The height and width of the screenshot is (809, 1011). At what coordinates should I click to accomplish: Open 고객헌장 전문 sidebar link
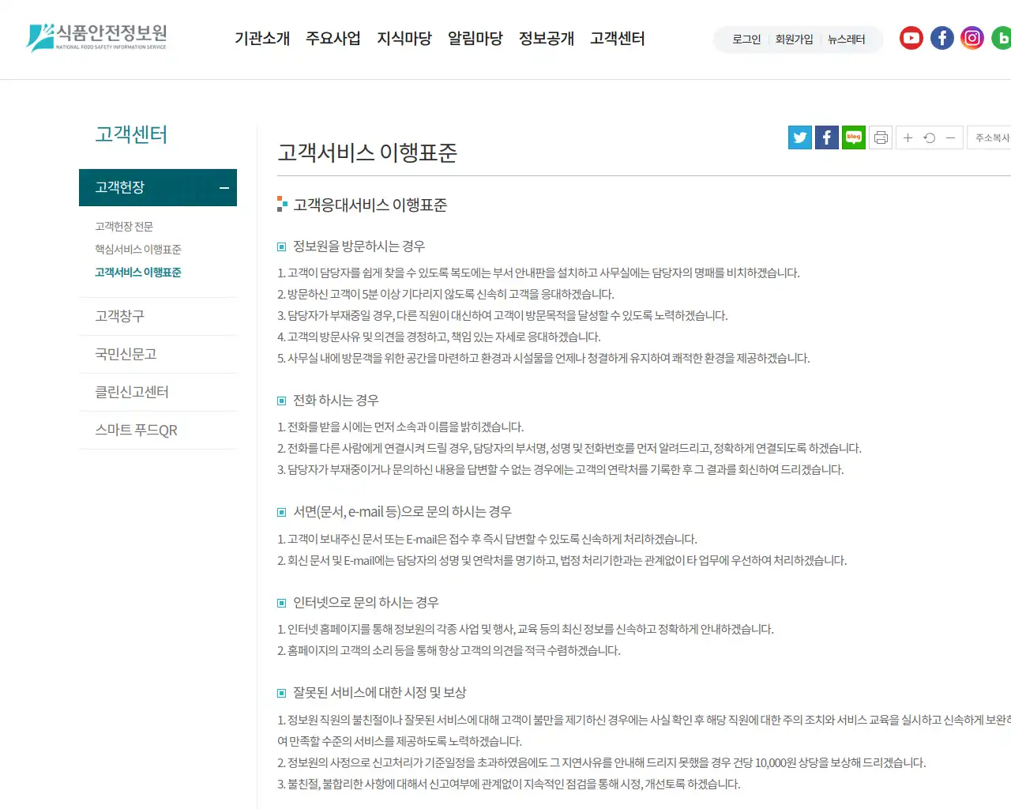pos(124,227)
